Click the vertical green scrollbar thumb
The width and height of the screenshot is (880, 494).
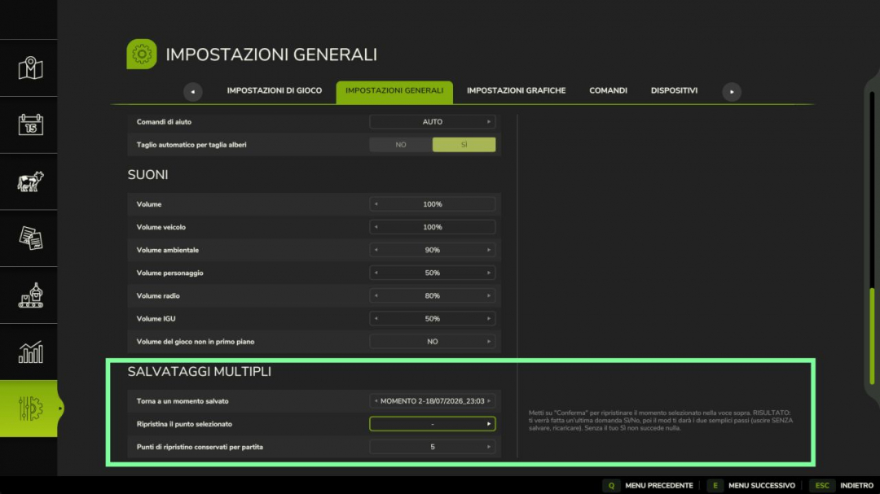pos(872,336)
